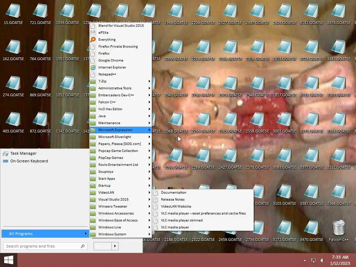Expand the Embarcadero Dev-C++ folder
This screenshot has height=267, width=356.
coord(121,95)
